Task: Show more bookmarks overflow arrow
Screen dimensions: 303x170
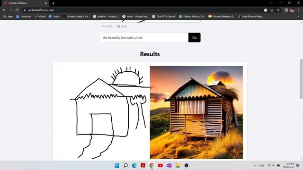Action: pyautogui.click(x=298, y=17)
